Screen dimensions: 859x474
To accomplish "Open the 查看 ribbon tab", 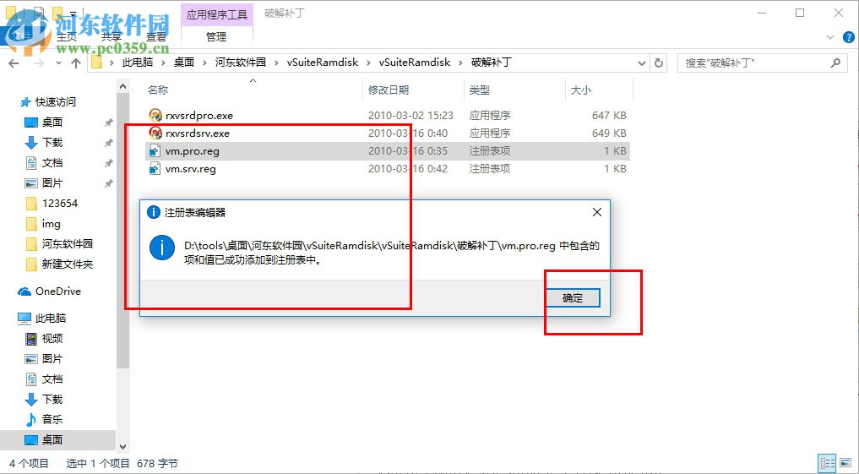I will point(156,36).
